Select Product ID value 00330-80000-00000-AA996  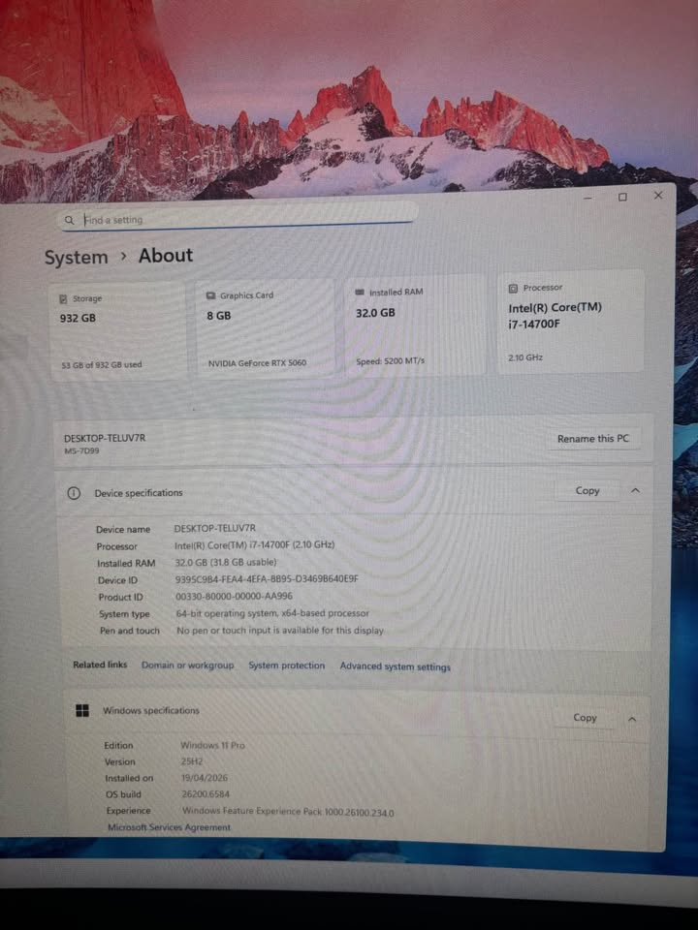pos(234,596)
